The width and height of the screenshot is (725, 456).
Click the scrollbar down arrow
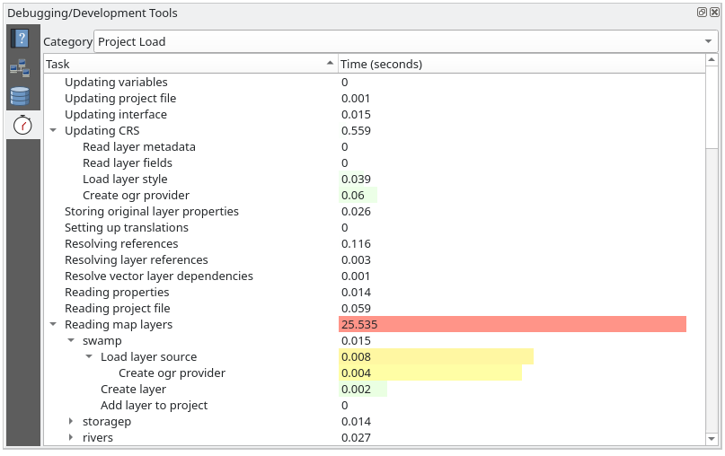pyautogui.click(x=712, y=438)
